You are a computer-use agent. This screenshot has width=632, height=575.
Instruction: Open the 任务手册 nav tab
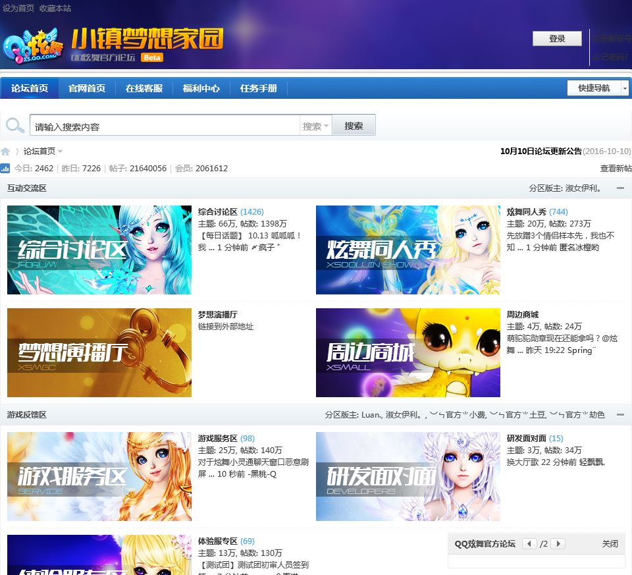(x=258, y=88)
